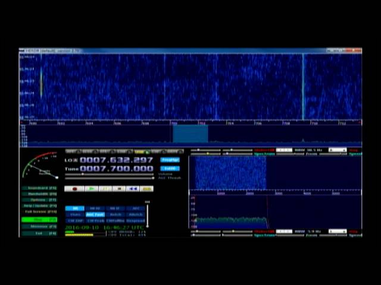Select AM demodulation mode

(73, 152)
